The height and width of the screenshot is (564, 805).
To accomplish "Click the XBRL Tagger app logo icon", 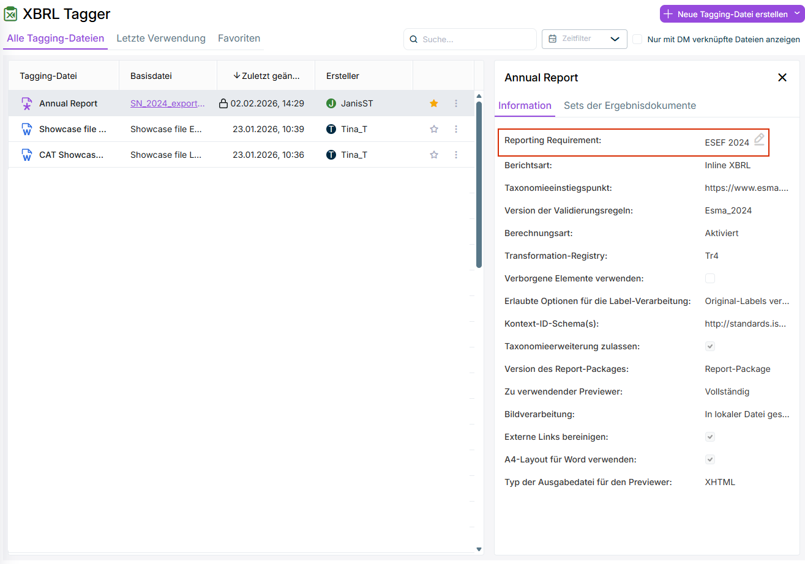I will coord(10,13).
